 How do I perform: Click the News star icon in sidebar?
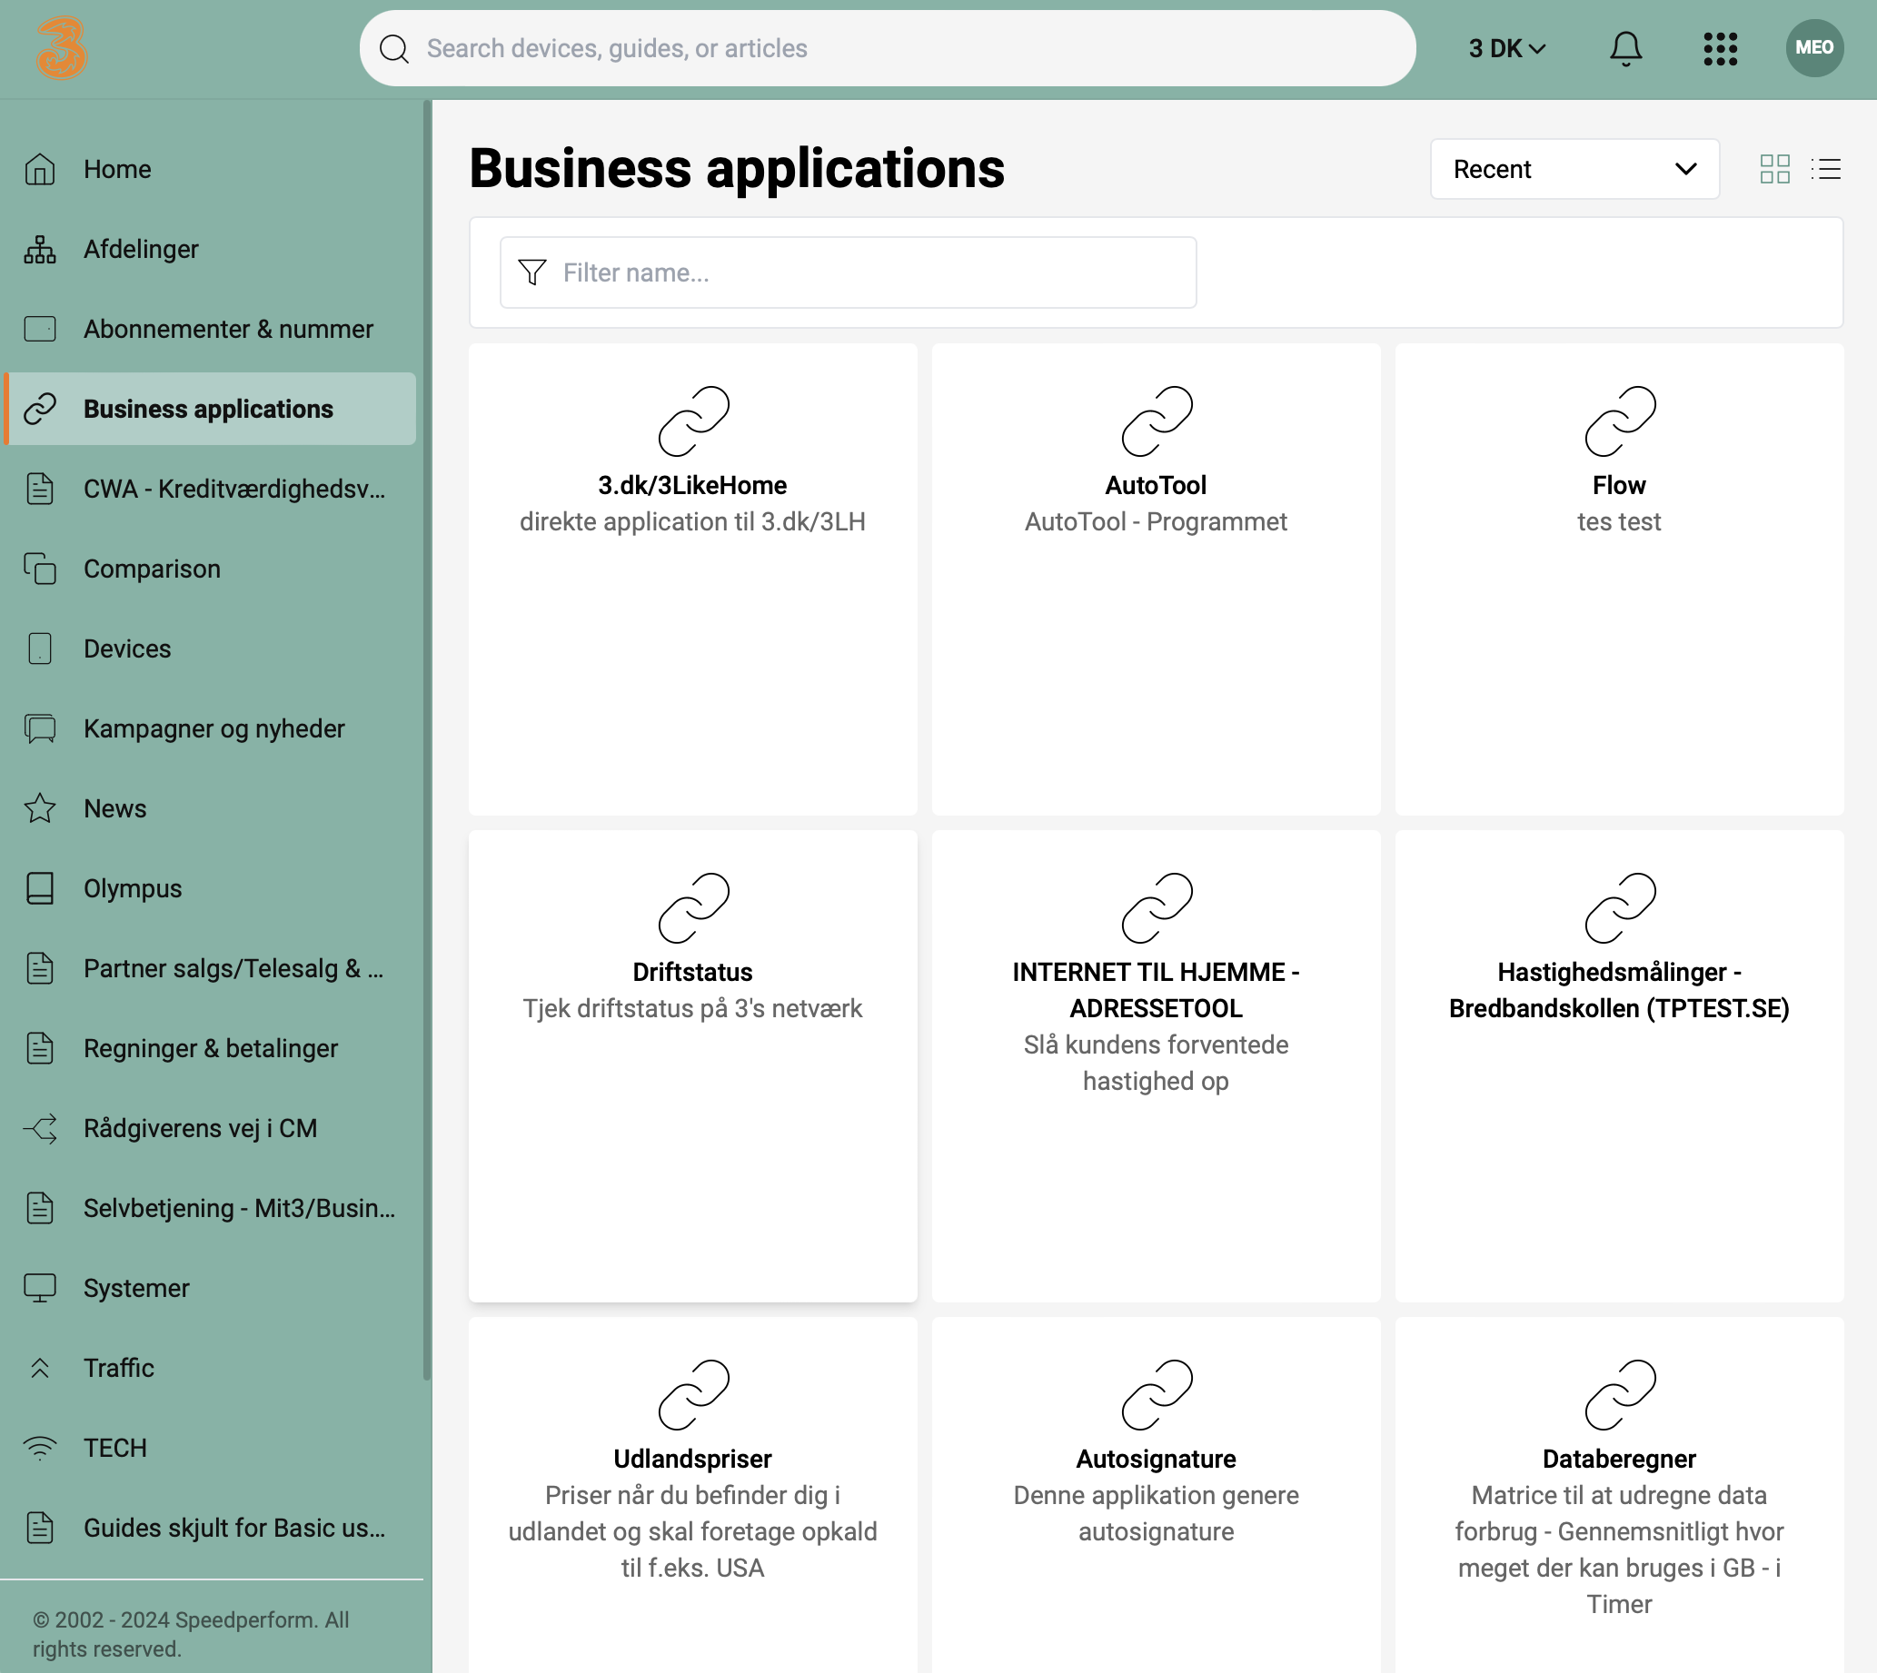pos(40,809)
